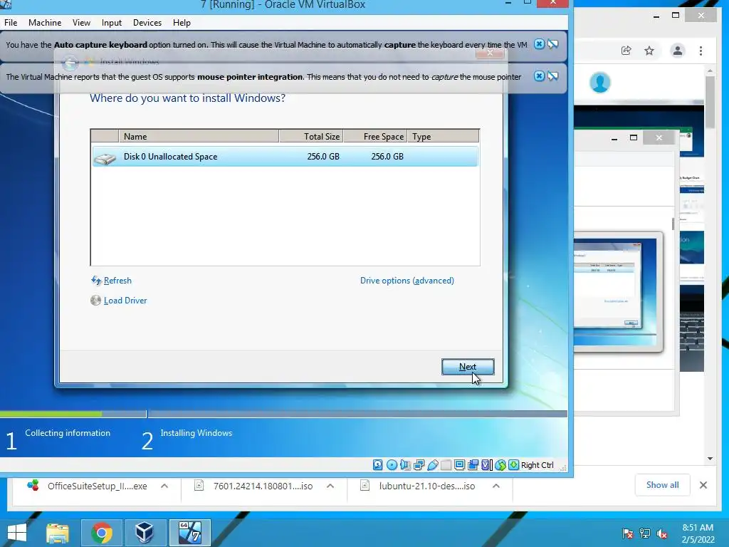
Task: Click the blank grey box icon in VirtualBox status bar
Action: pyautogui.click(x=446, y=464)
